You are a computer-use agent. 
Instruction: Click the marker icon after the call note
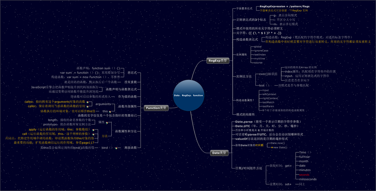click(x=93, y=134)
